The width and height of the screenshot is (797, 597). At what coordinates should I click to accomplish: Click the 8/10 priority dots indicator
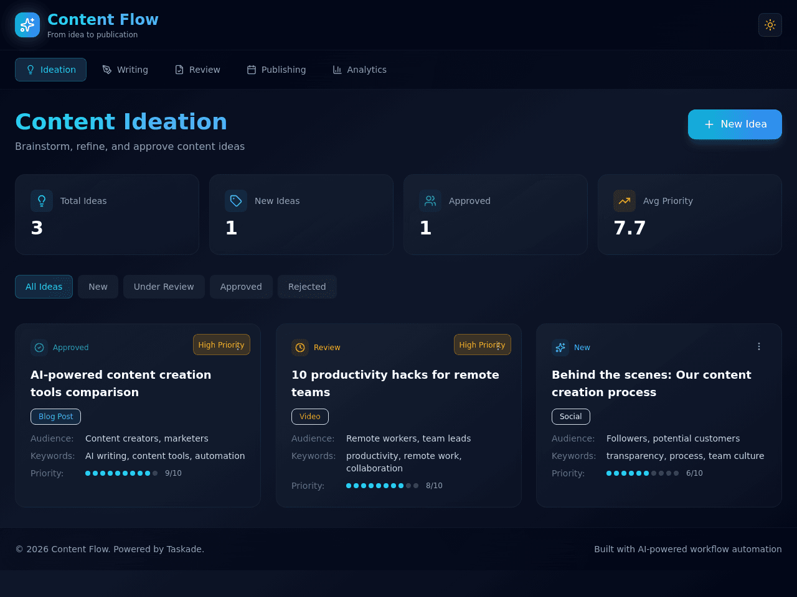point(382,486)
